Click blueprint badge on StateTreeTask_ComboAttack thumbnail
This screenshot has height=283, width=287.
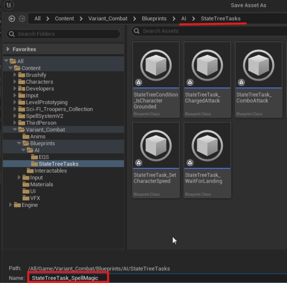click(x=241, y=83)
